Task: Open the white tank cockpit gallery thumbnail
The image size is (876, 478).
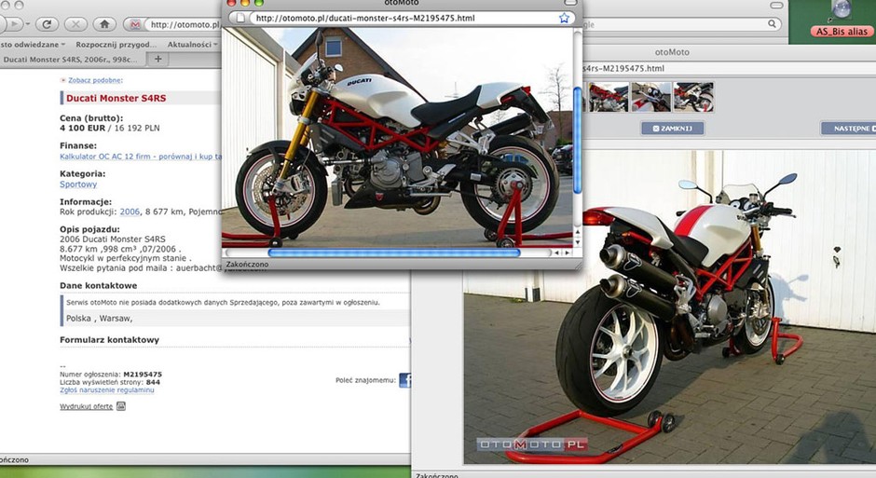Action: (650, 97)
